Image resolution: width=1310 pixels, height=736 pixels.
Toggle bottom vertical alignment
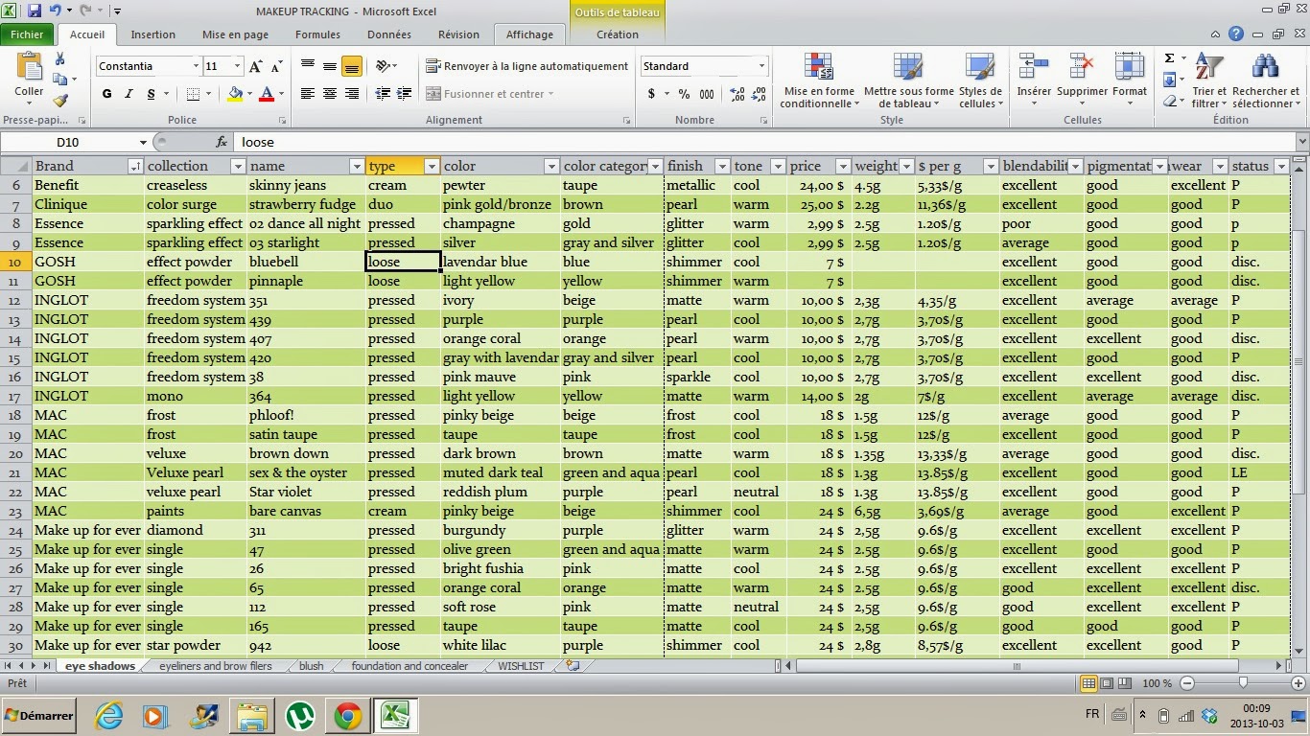tap(352, 66)
